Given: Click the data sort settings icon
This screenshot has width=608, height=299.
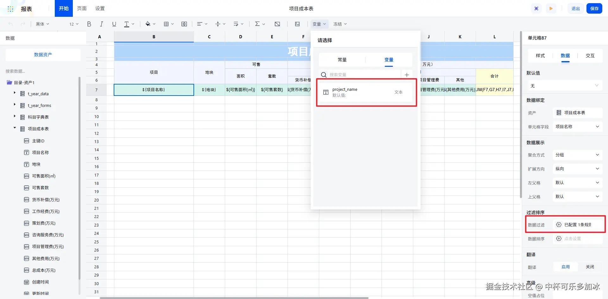Looking at the screenshot, I should pos(559,239).
